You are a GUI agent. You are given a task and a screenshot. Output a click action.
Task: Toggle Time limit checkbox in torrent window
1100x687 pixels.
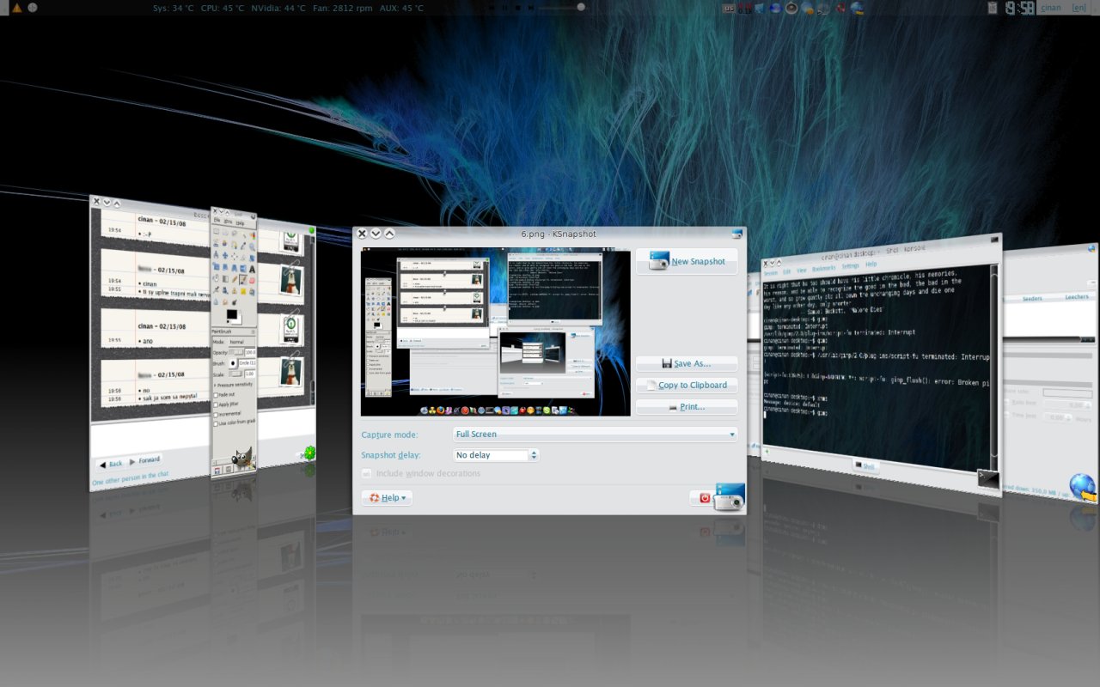coord(1007,415)
